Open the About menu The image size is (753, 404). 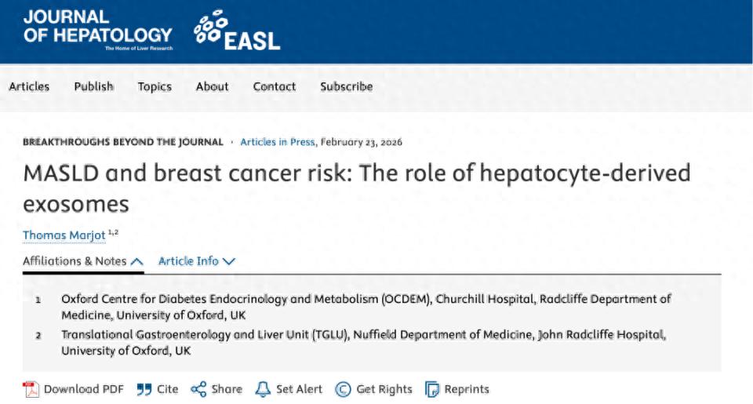(x=212, y=87)
